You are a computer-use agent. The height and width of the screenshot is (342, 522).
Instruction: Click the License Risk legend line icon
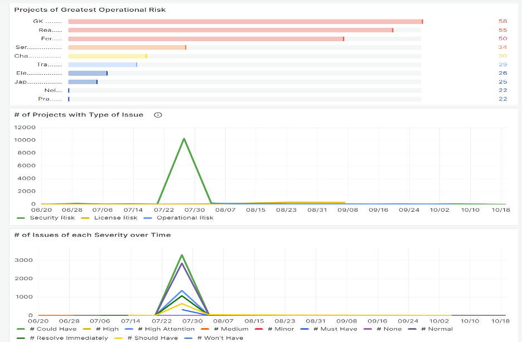tap(85, 217)
